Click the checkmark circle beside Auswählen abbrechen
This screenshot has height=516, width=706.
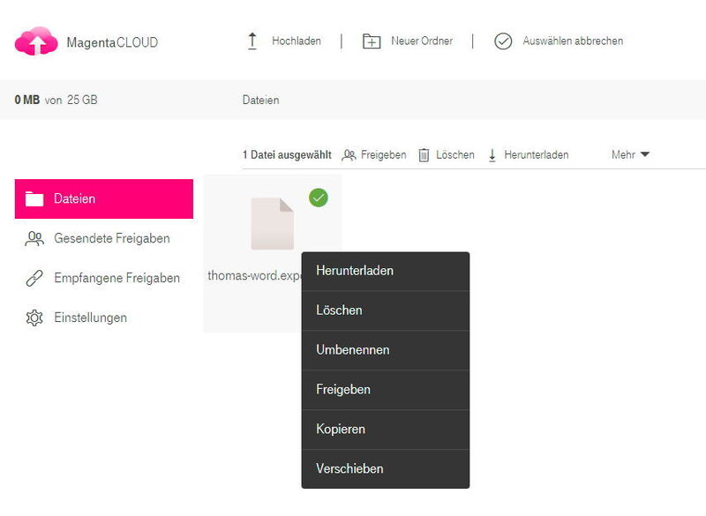(x=502, y=41)
